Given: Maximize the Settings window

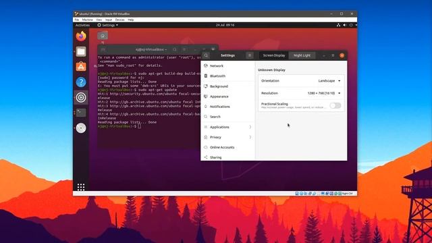Looking at the screenshot, I should [333, 55].
